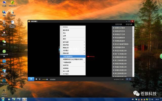Image resolution: width=162 pixels, height=101 pixels.
Task: Choose 播放/暂停 in the context menu
Action: tap(73, 30)
